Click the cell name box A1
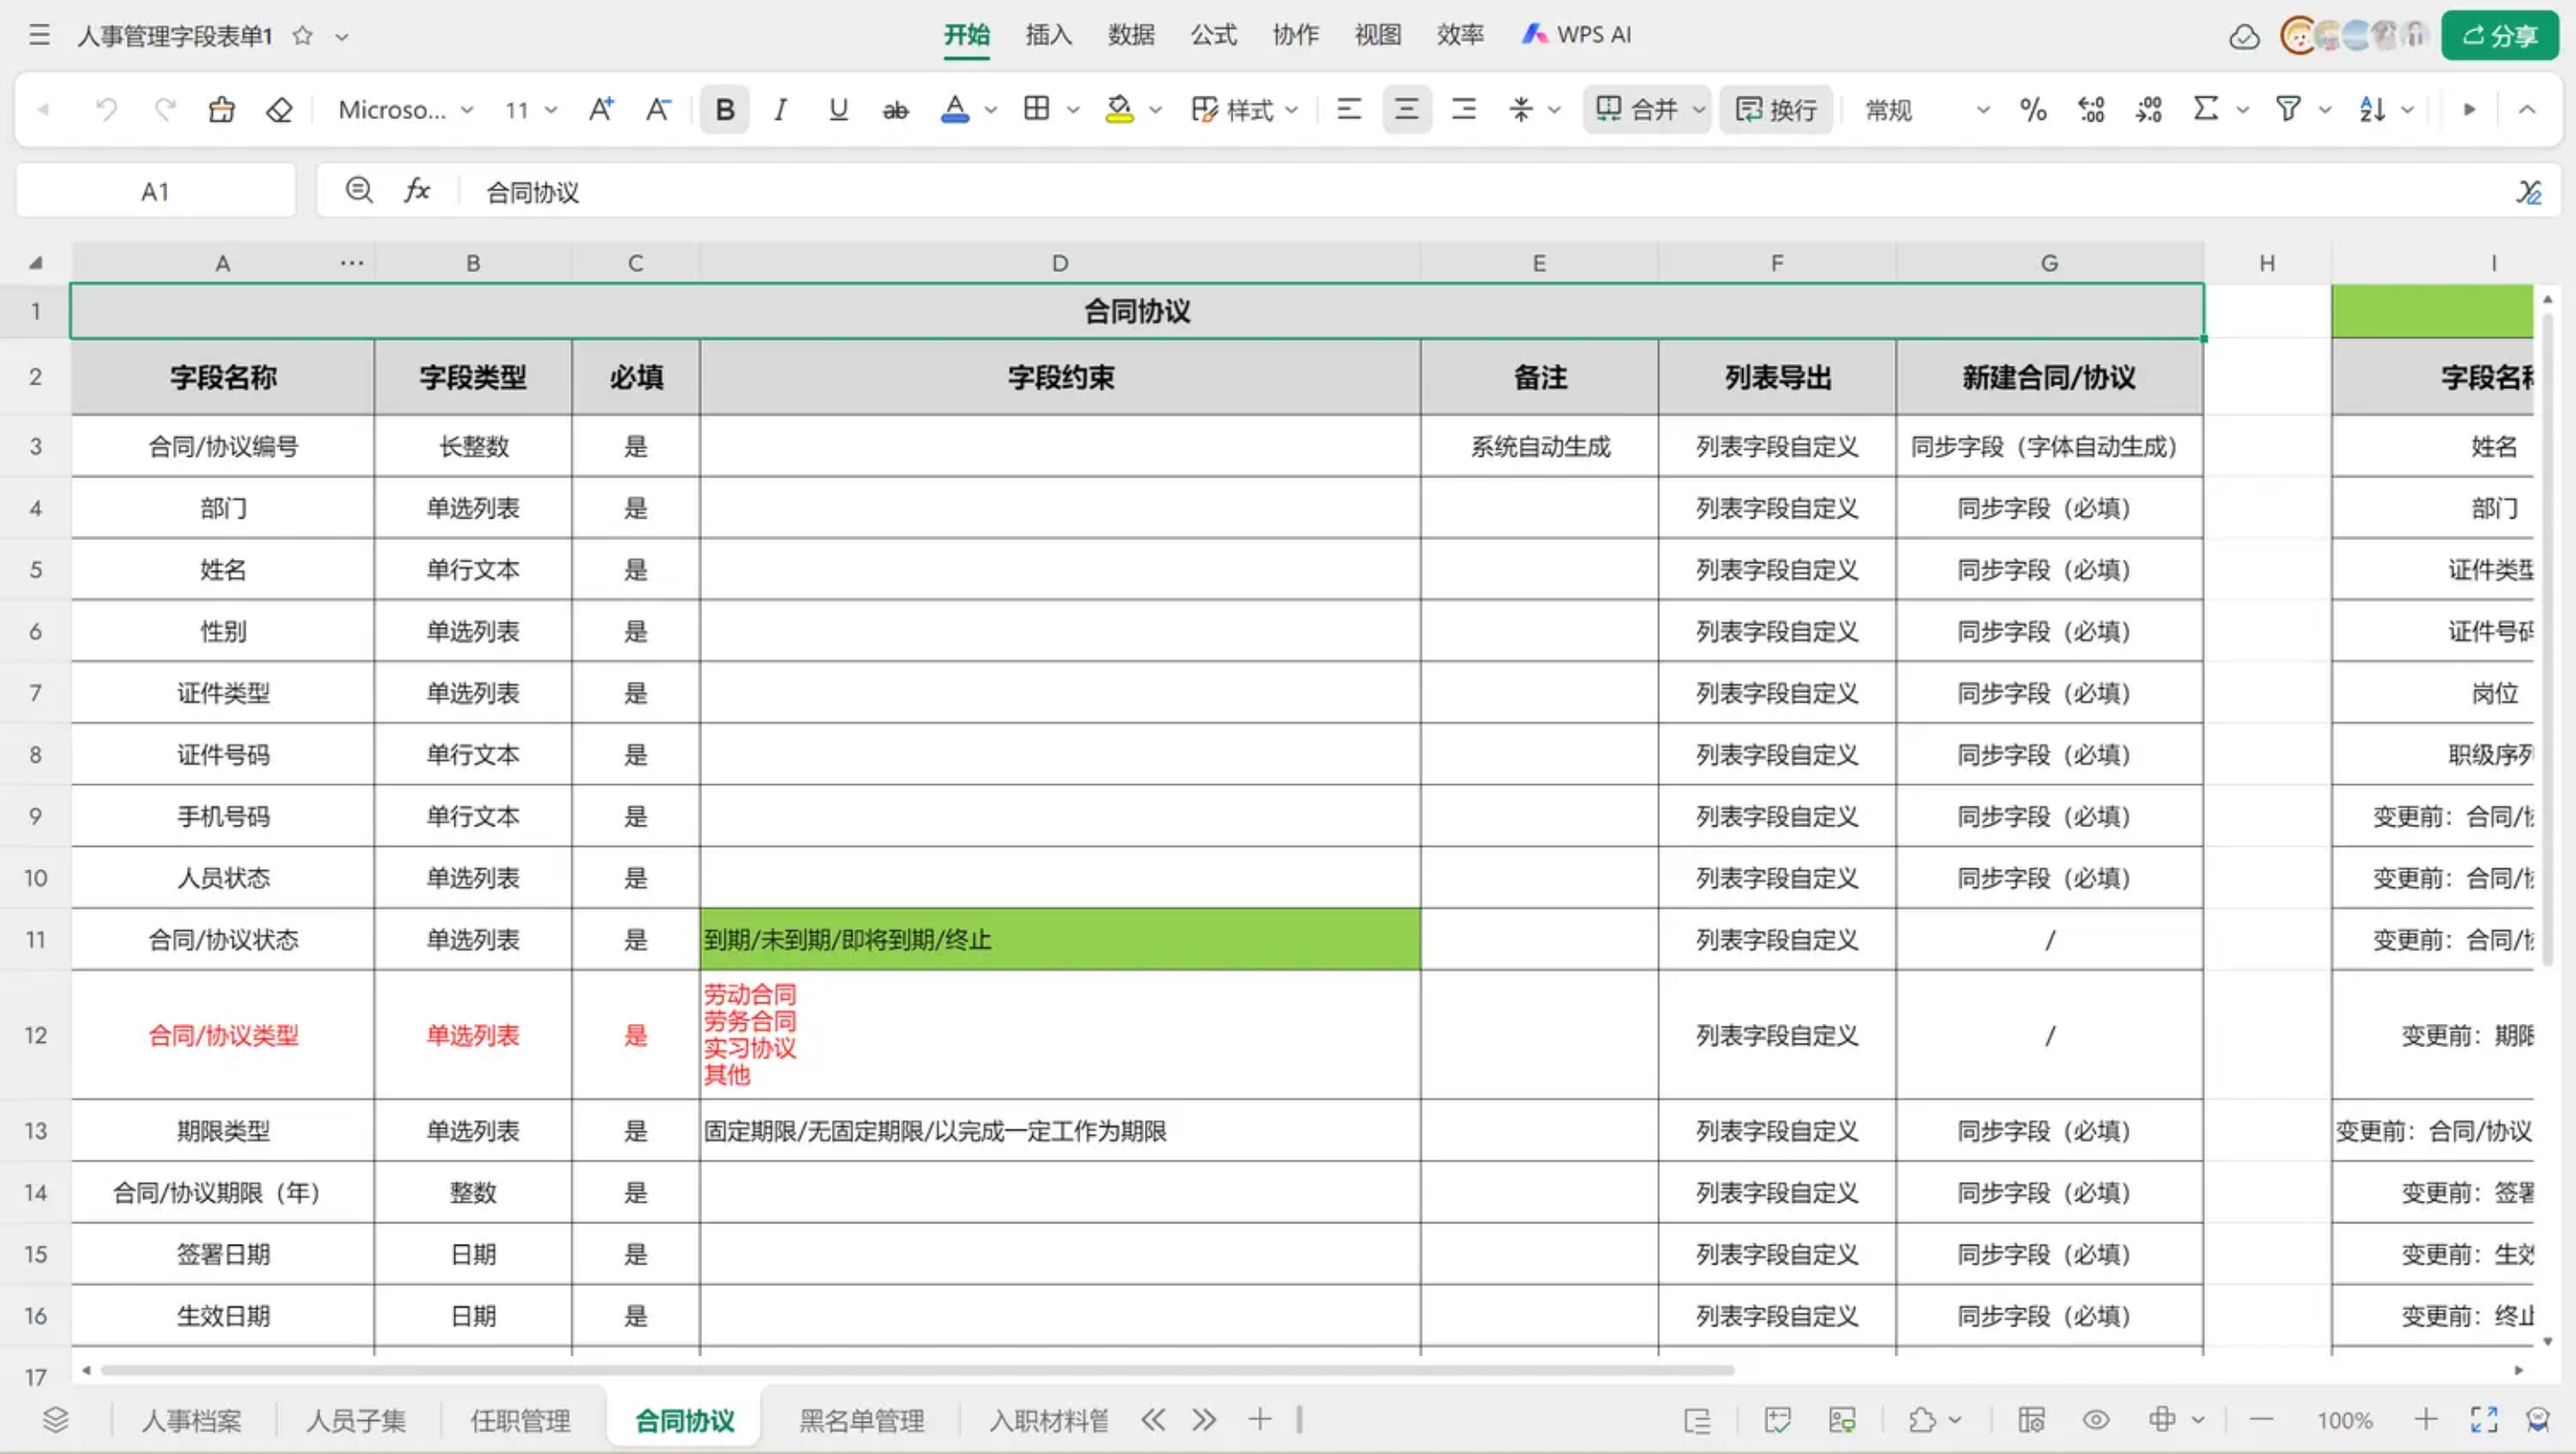 pos(155,190)
